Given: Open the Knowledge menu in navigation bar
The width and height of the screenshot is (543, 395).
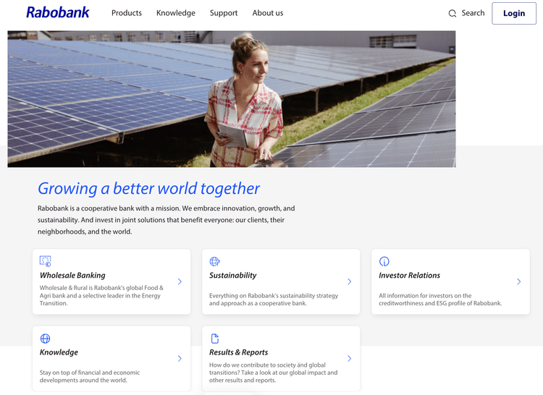Looking at the screenshot, I should (176, 13).
